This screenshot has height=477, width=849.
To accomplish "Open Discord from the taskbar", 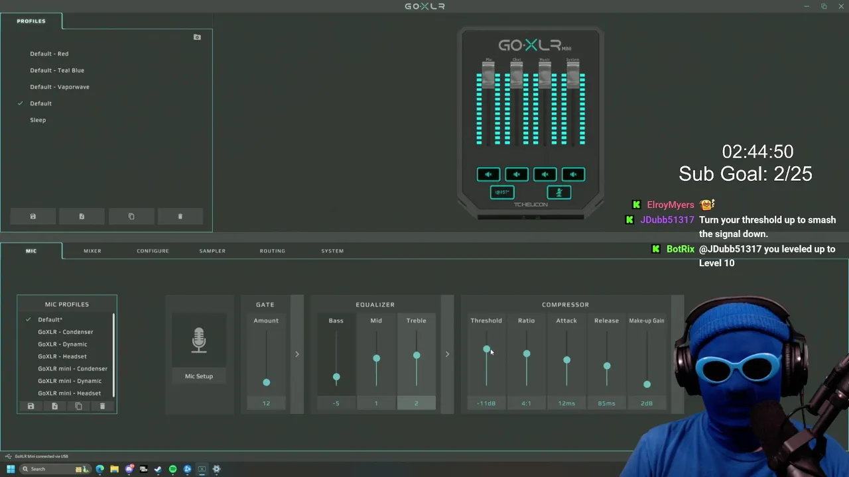I will 129,469.
